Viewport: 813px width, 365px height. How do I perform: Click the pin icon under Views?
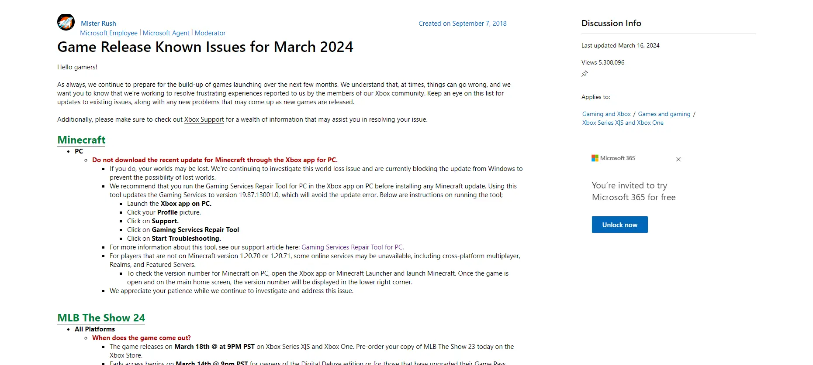[585, 74]
